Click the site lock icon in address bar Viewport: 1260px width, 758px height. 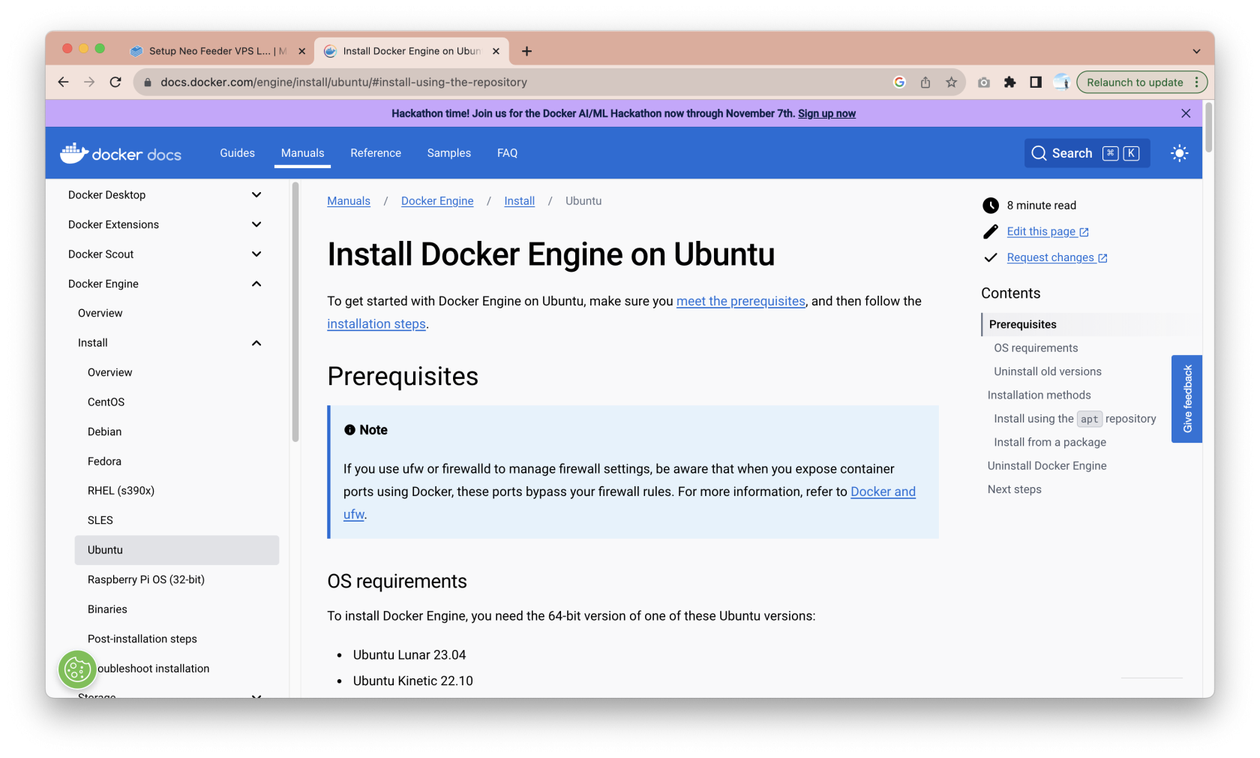click(148, 82)
